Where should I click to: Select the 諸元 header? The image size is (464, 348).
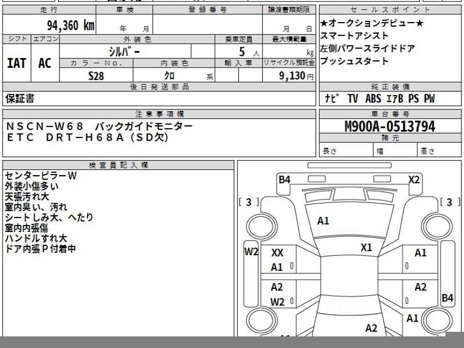coord(391,138)
